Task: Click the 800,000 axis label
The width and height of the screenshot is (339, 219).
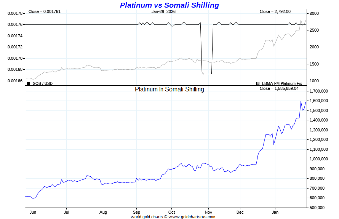Action: click(317, 178)
